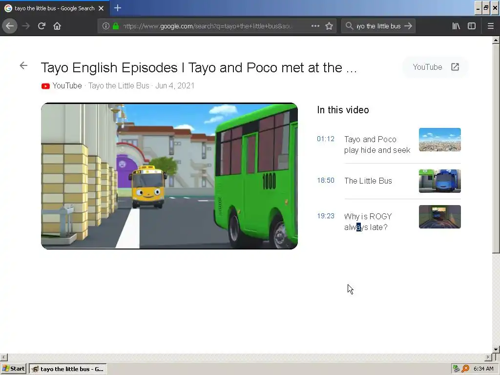500x375 pixels.
Task: Open Tayo and Poco play hide and seek
Action: click(x=377, y=145)
